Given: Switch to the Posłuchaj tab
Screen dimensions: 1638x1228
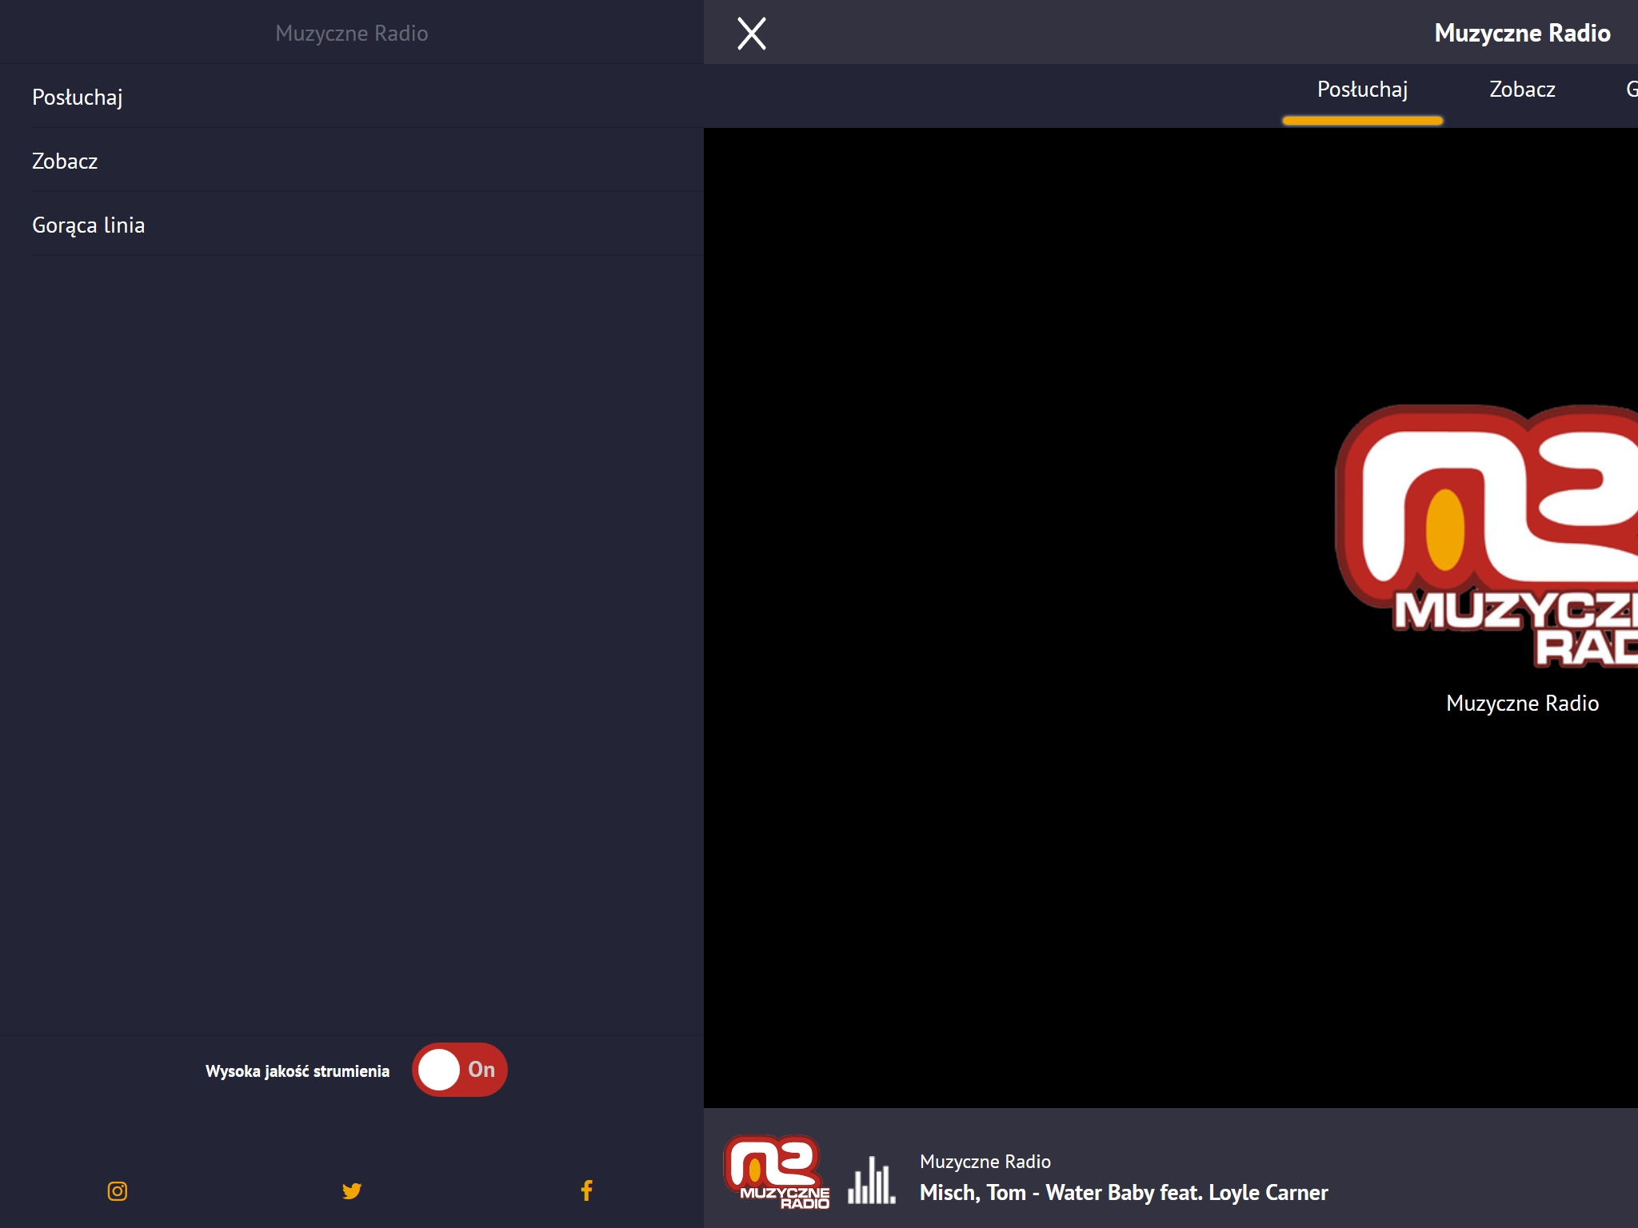Looking at the screenshot, I should (1362, 90).
